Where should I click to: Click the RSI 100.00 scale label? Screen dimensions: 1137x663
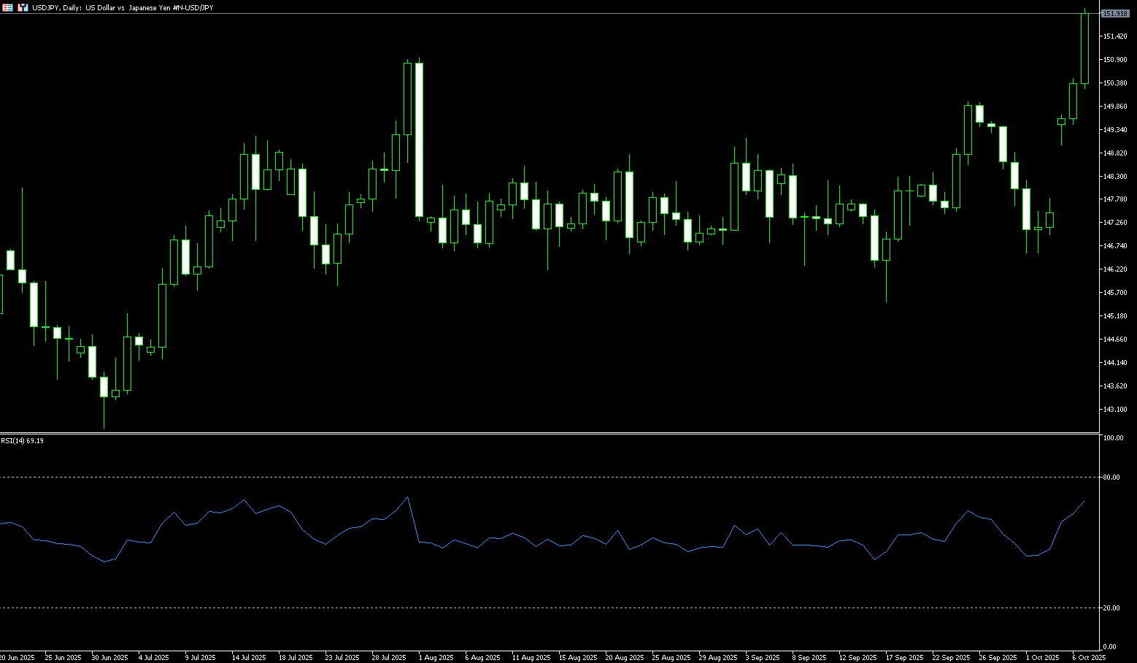coord(1113,438)
